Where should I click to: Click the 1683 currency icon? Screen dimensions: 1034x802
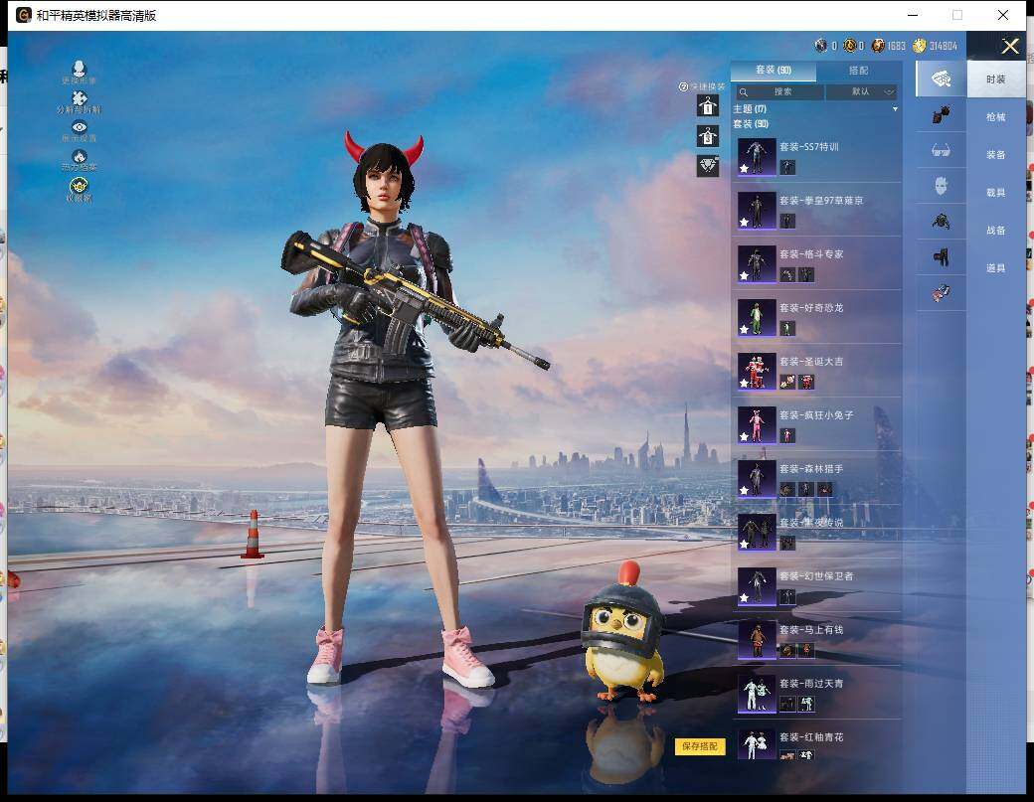coord(878,46)
